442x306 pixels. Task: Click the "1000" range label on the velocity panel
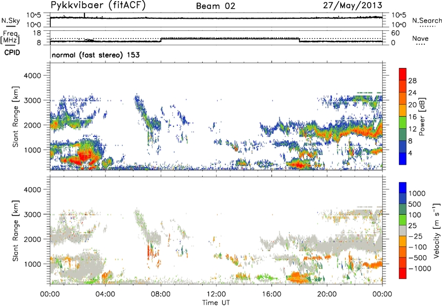(32, 264)
